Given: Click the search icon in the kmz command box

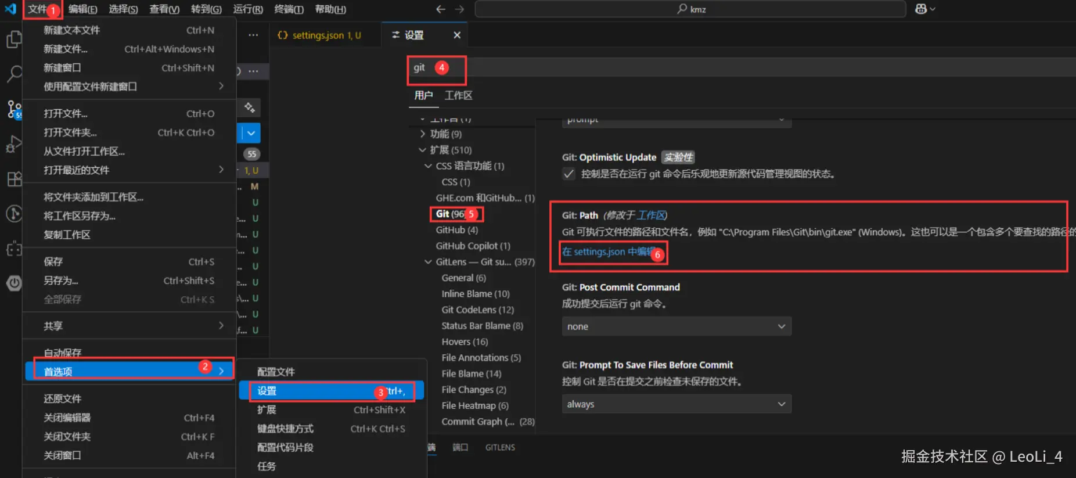Looking at the screenshot, I should [x=682, y=9].
